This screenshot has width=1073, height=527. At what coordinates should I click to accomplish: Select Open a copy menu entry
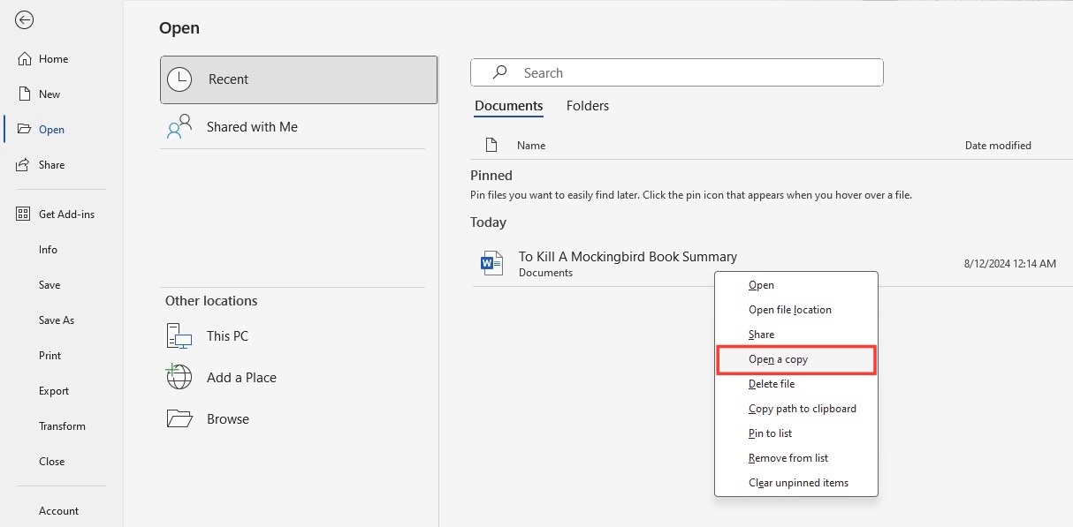click(x=796, y=359)
